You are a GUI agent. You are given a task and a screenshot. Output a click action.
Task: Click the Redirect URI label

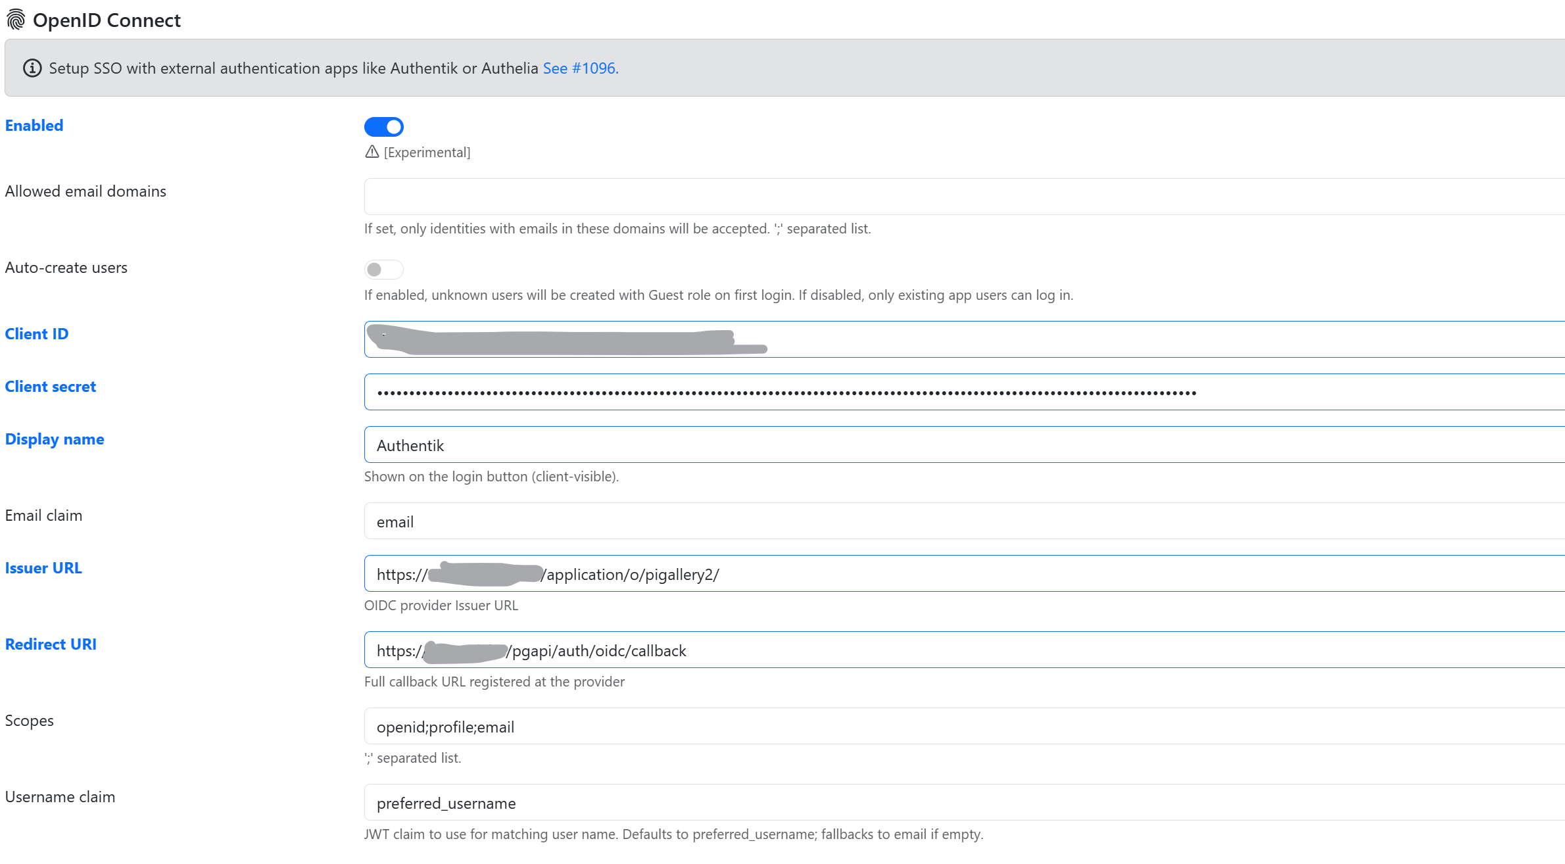[51, 644]
